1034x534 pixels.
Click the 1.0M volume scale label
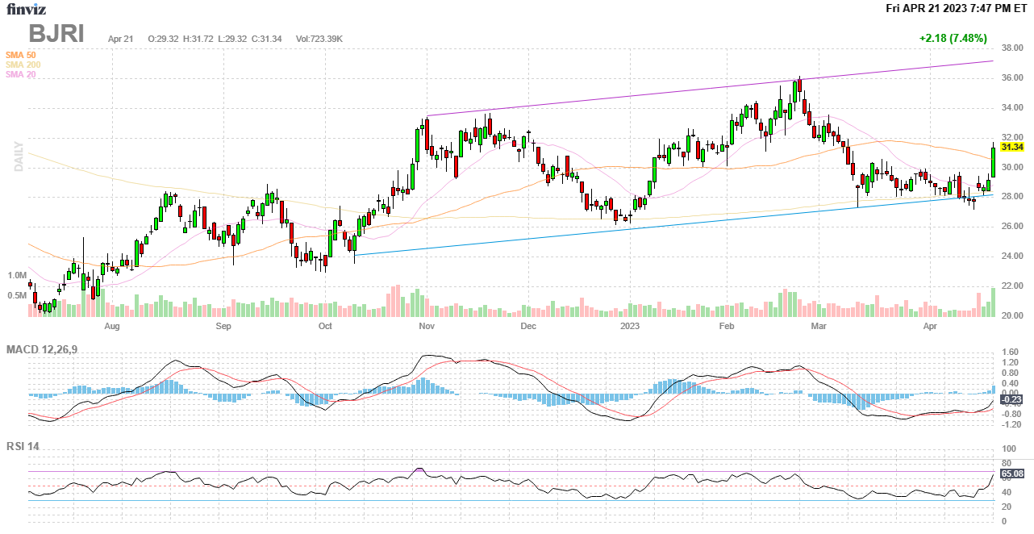(x=17, y=275)
